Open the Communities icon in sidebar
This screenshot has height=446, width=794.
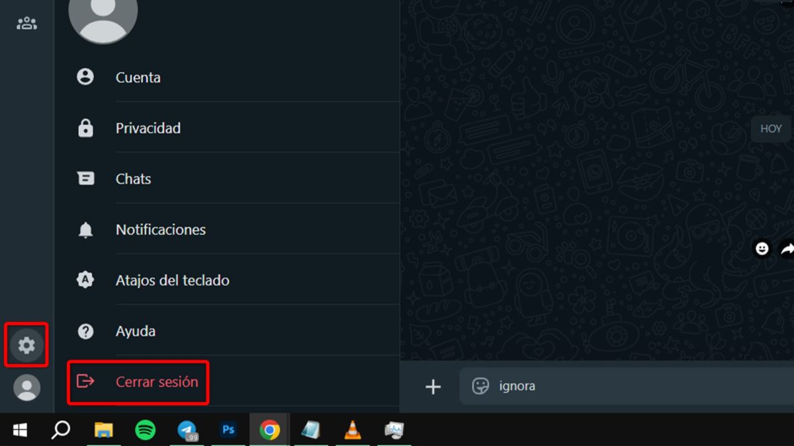point(26,24)
